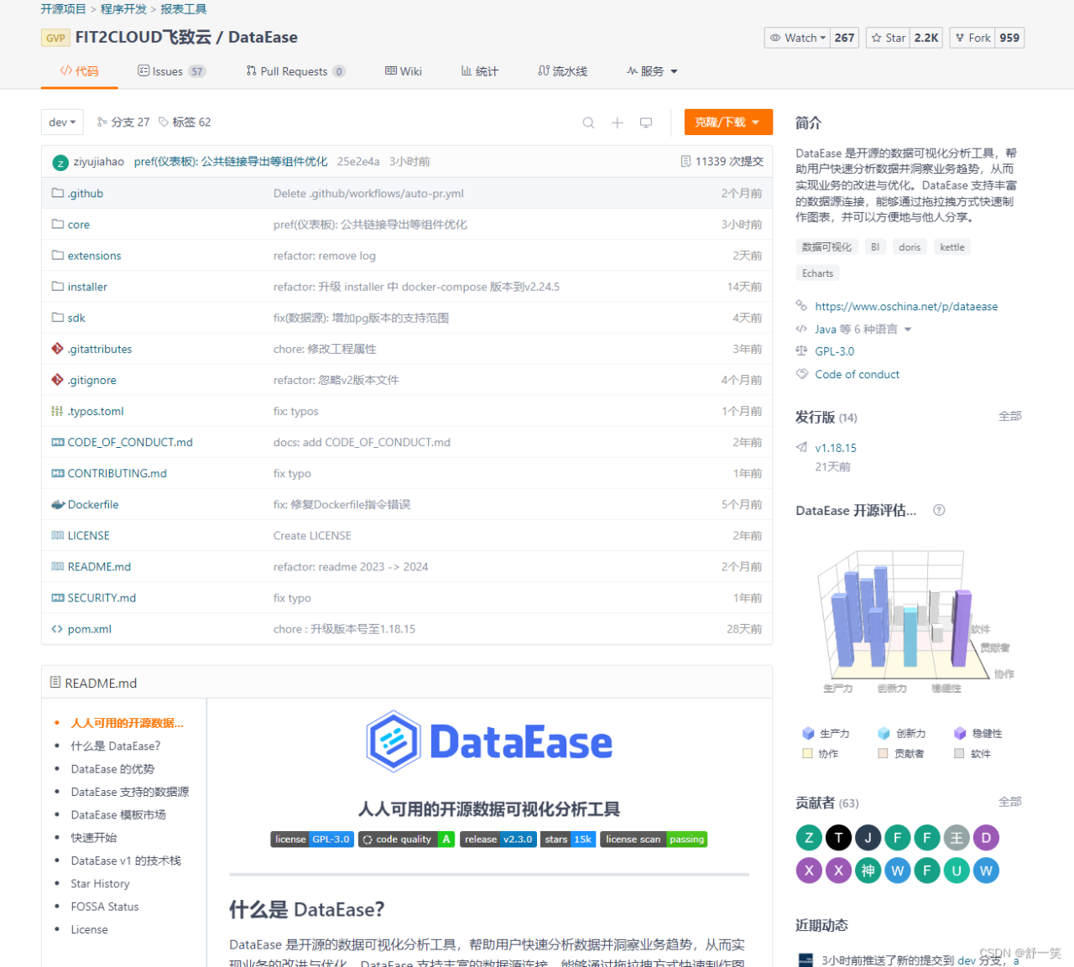
Task: Open web IDE via the monitor icon
Action: (x=645, y=122)
